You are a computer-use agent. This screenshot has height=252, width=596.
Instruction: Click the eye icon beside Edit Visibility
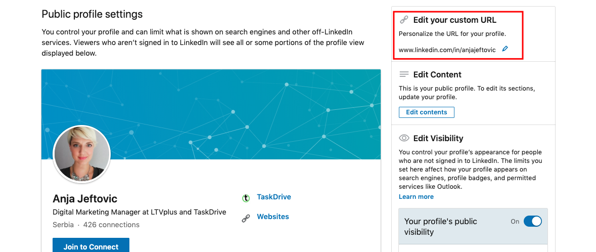pyautogui.click(x=404, y=138)
